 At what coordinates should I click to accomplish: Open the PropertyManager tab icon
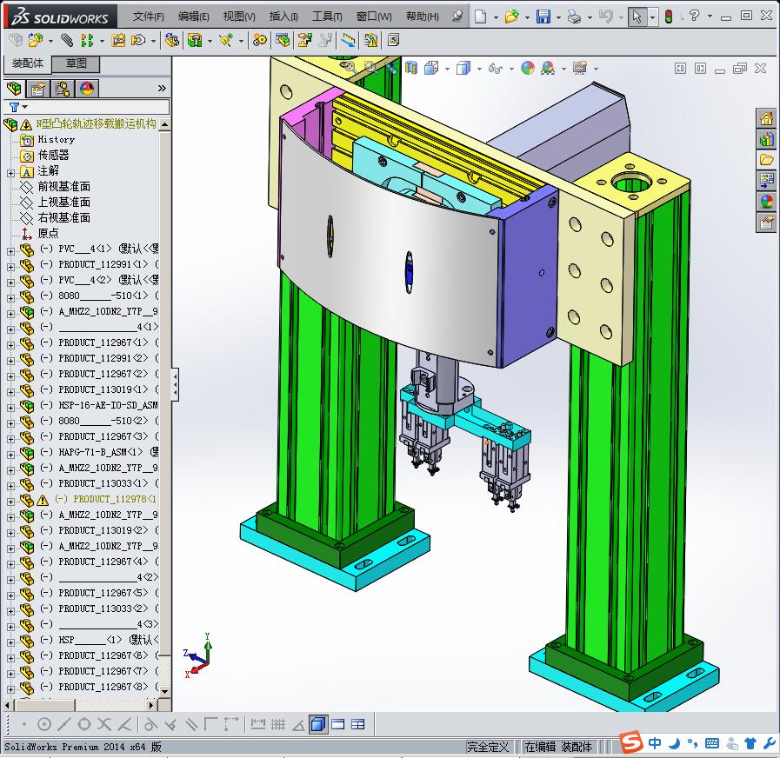click(x=38, y=89)
